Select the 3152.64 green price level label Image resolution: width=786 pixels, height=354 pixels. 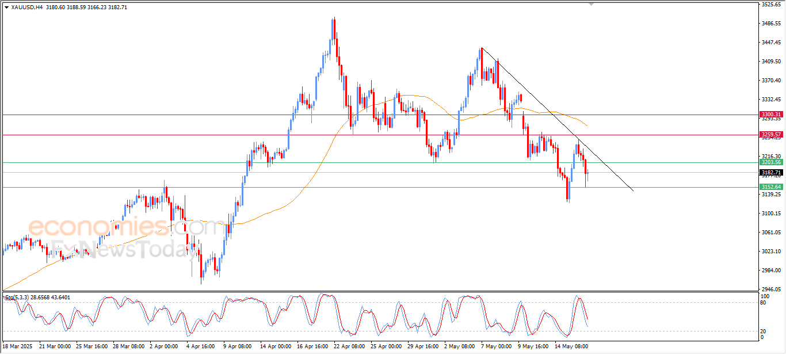click(x=770, y=187)
